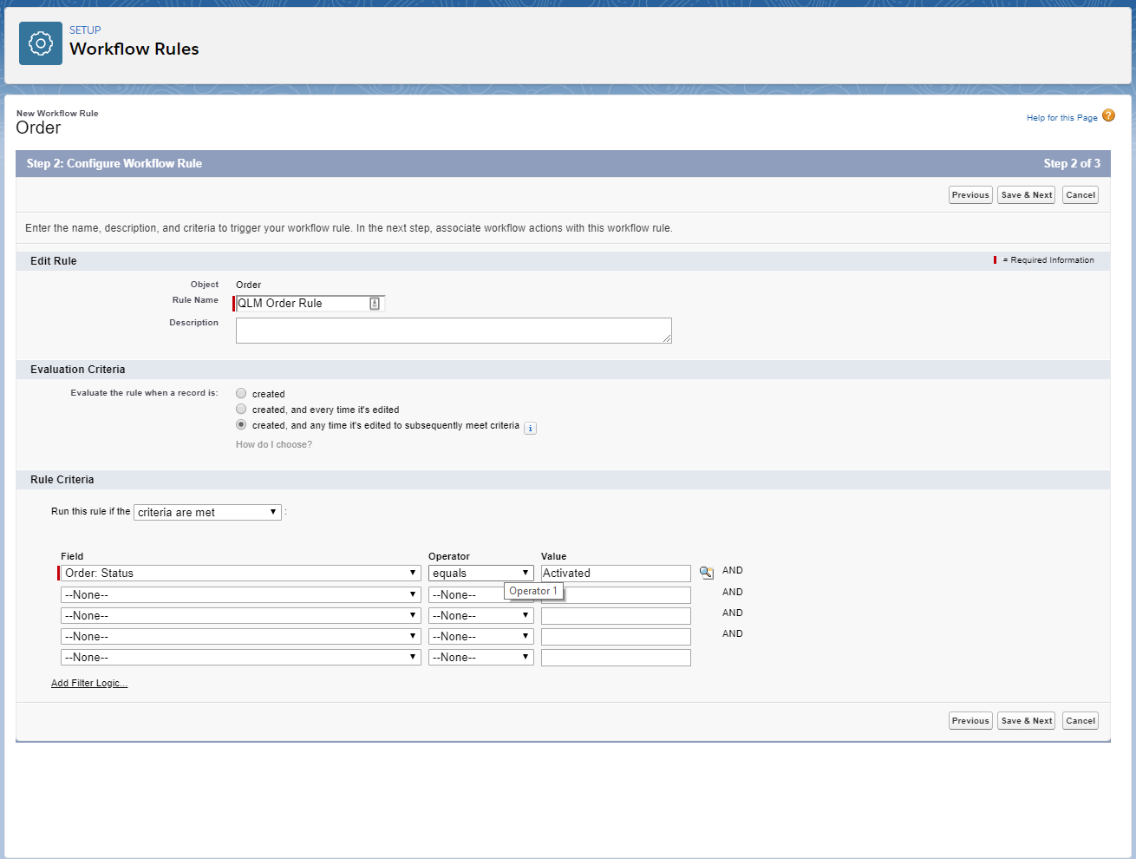1136x859 pixels.
Task: Click the 'Workflow Rules' heading
Action: (134, 49)
